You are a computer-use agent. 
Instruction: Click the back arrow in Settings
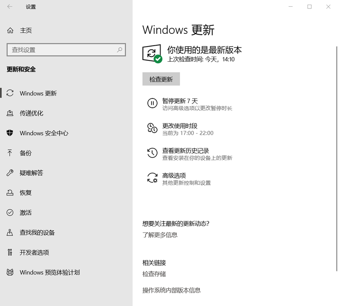tap(10, 7)
